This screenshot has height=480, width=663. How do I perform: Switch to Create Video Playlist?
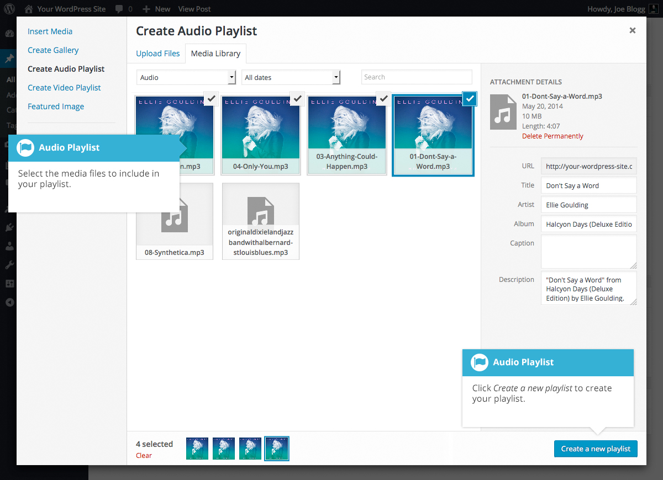[64, 88]
